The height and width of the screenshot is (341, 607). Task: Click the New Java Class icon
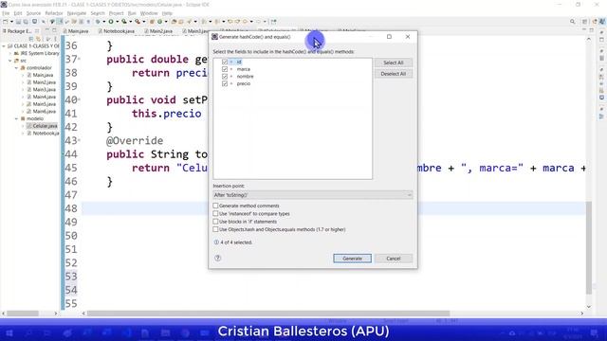click(x=159, y=22)
